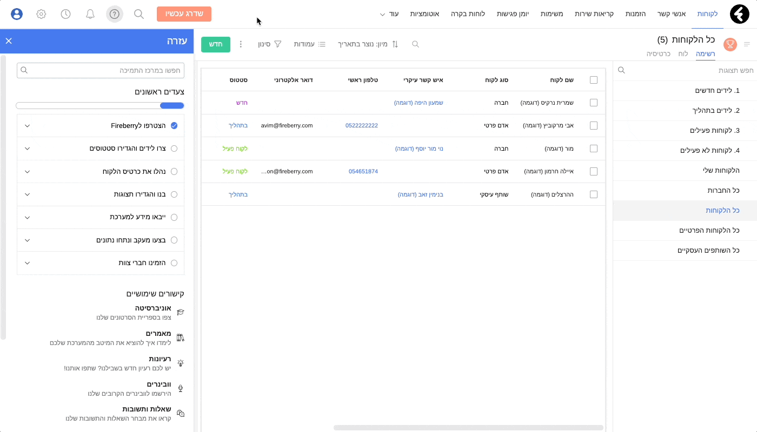Expand the הזמינו חברי צוות chevron
This screenshot has width=757, height=432.
pyautogui.click(x=28, y=263)
